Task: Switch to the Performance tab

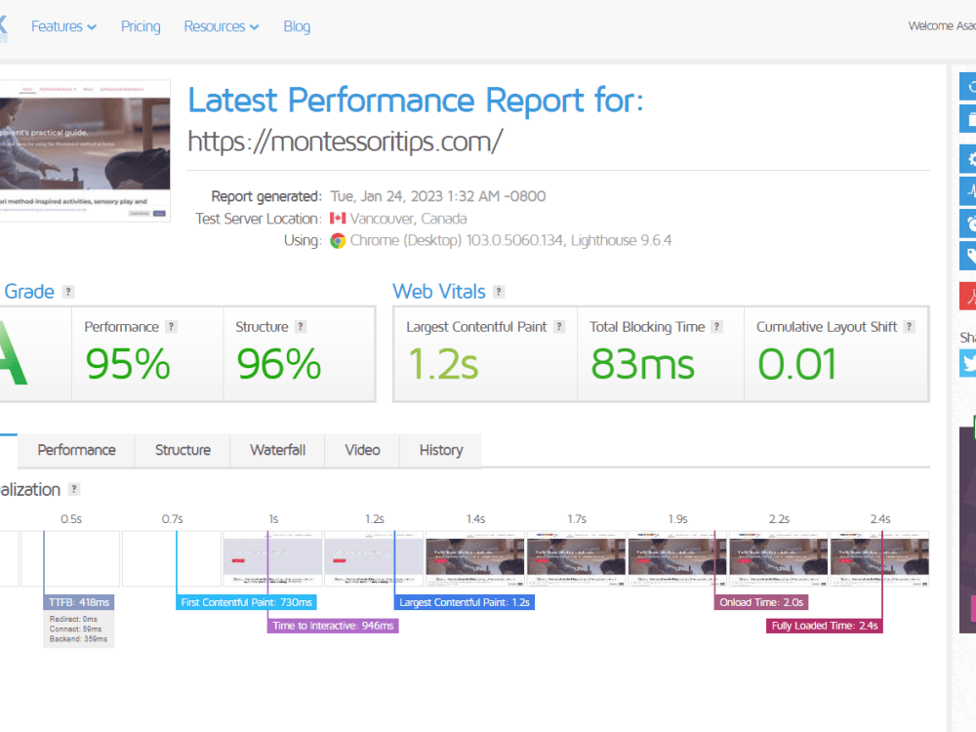Action: click(x=76, y=450)
